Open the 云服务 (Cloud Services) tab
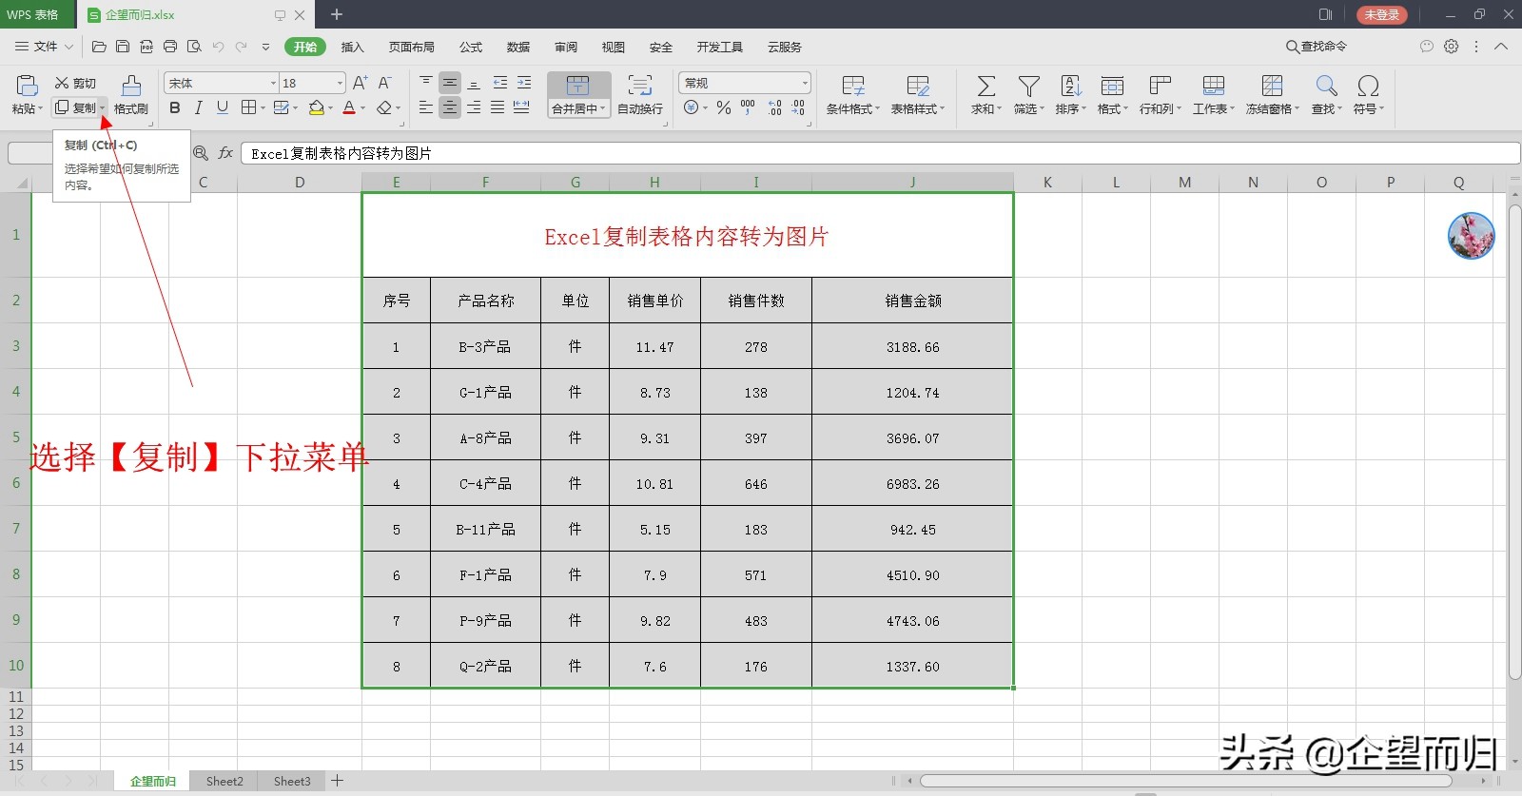This screenshot has height=796, width=1522. pyautogui.click(x=785, y=47)
